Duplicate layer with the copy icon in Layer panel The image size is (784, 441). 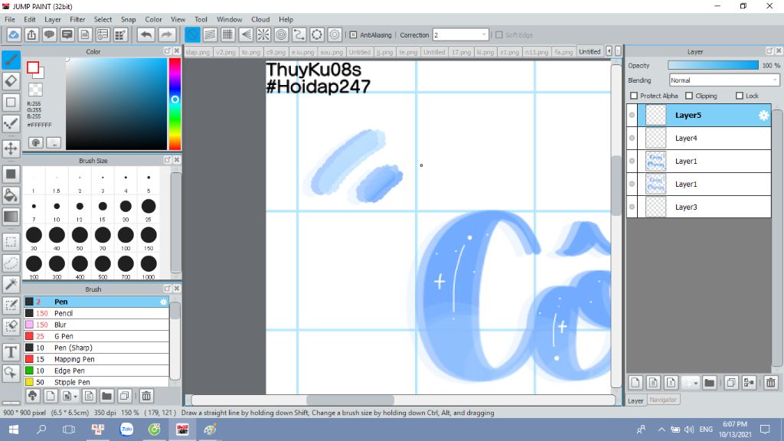[730, 383]
